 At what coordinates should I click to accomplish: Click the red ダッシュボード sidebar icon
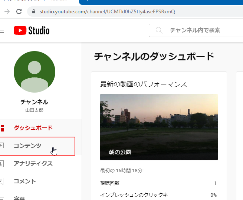click(x=2, y=128)
